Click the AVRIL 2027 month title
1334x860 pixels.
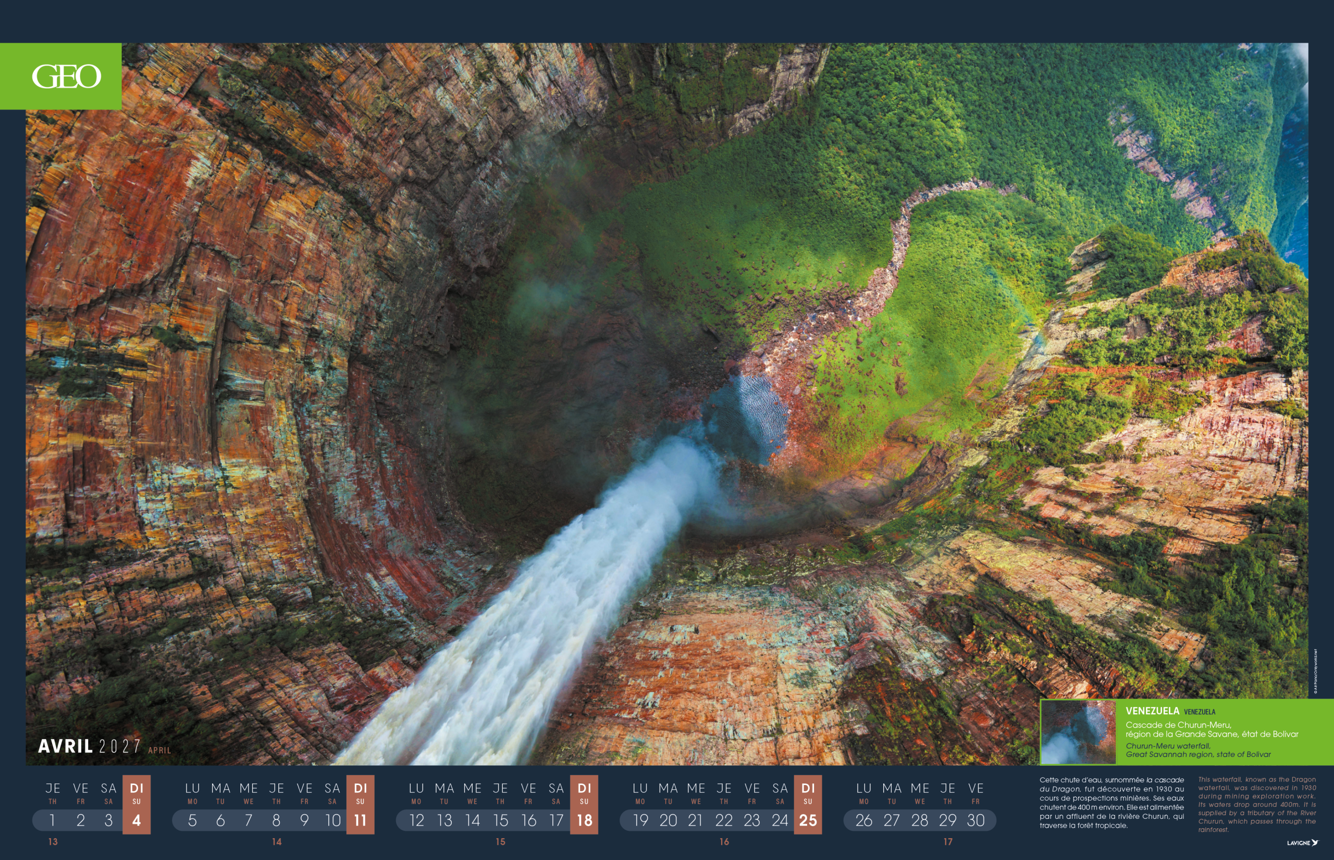[90, 746]
